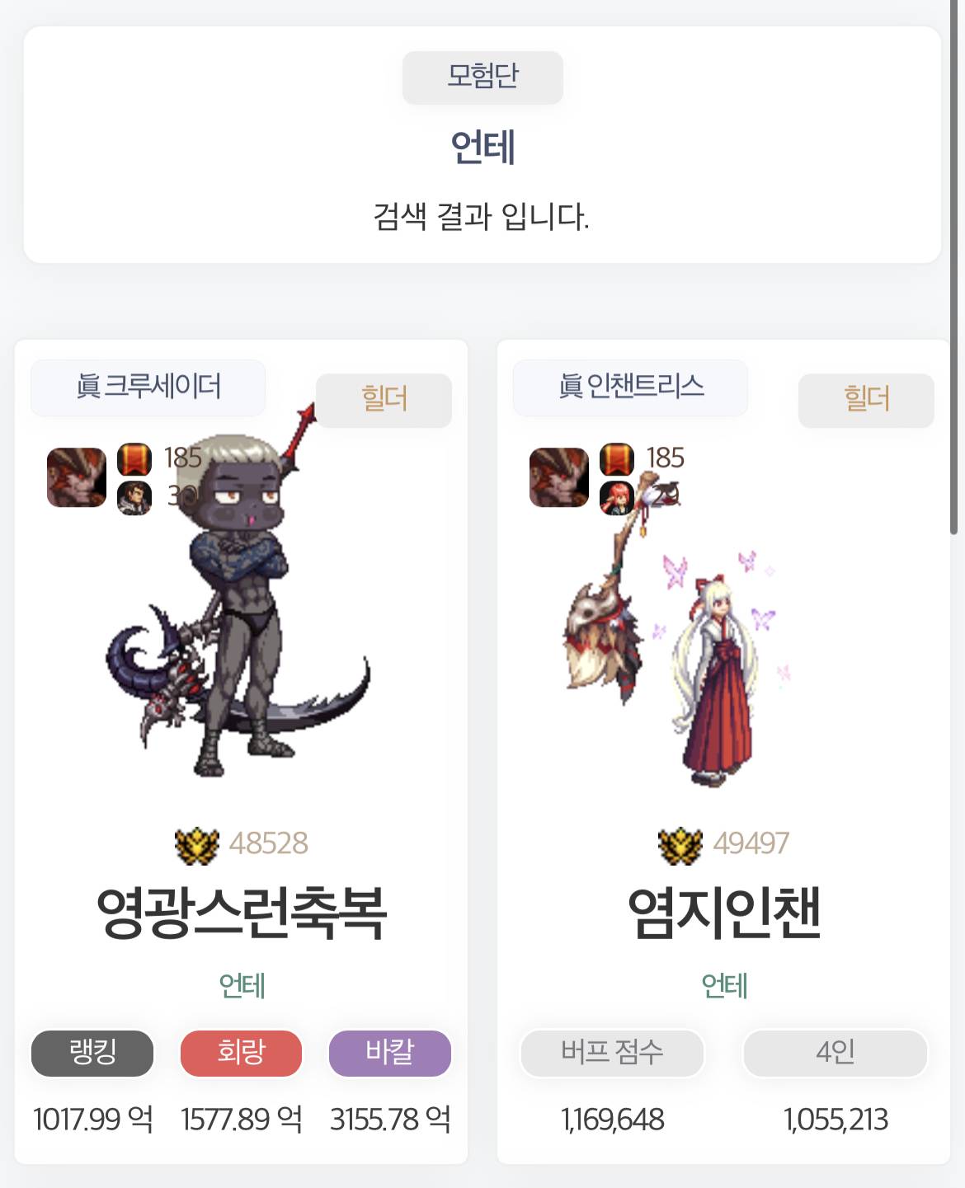Click the gold fame emblem beside 48528

click(197, 845)
